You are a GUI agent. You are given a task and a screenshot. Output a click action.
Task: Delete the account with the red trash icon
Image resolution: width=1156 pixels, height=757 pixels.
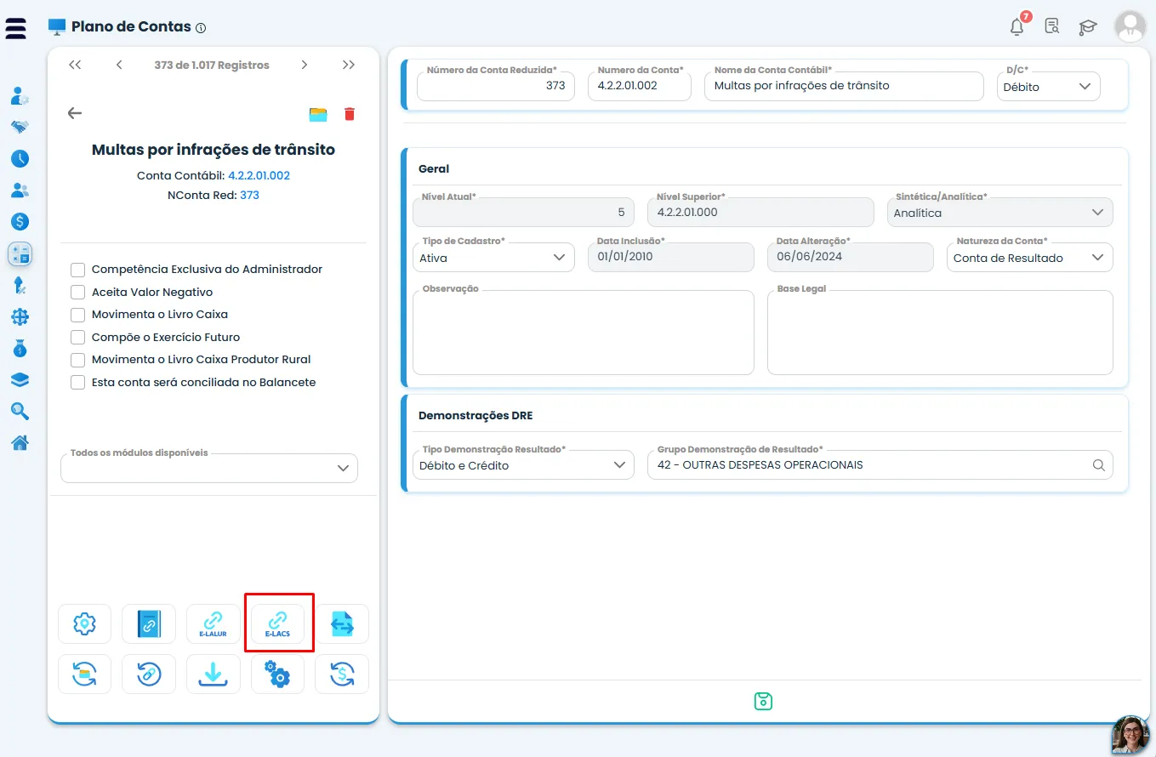(x=350, y=114)
